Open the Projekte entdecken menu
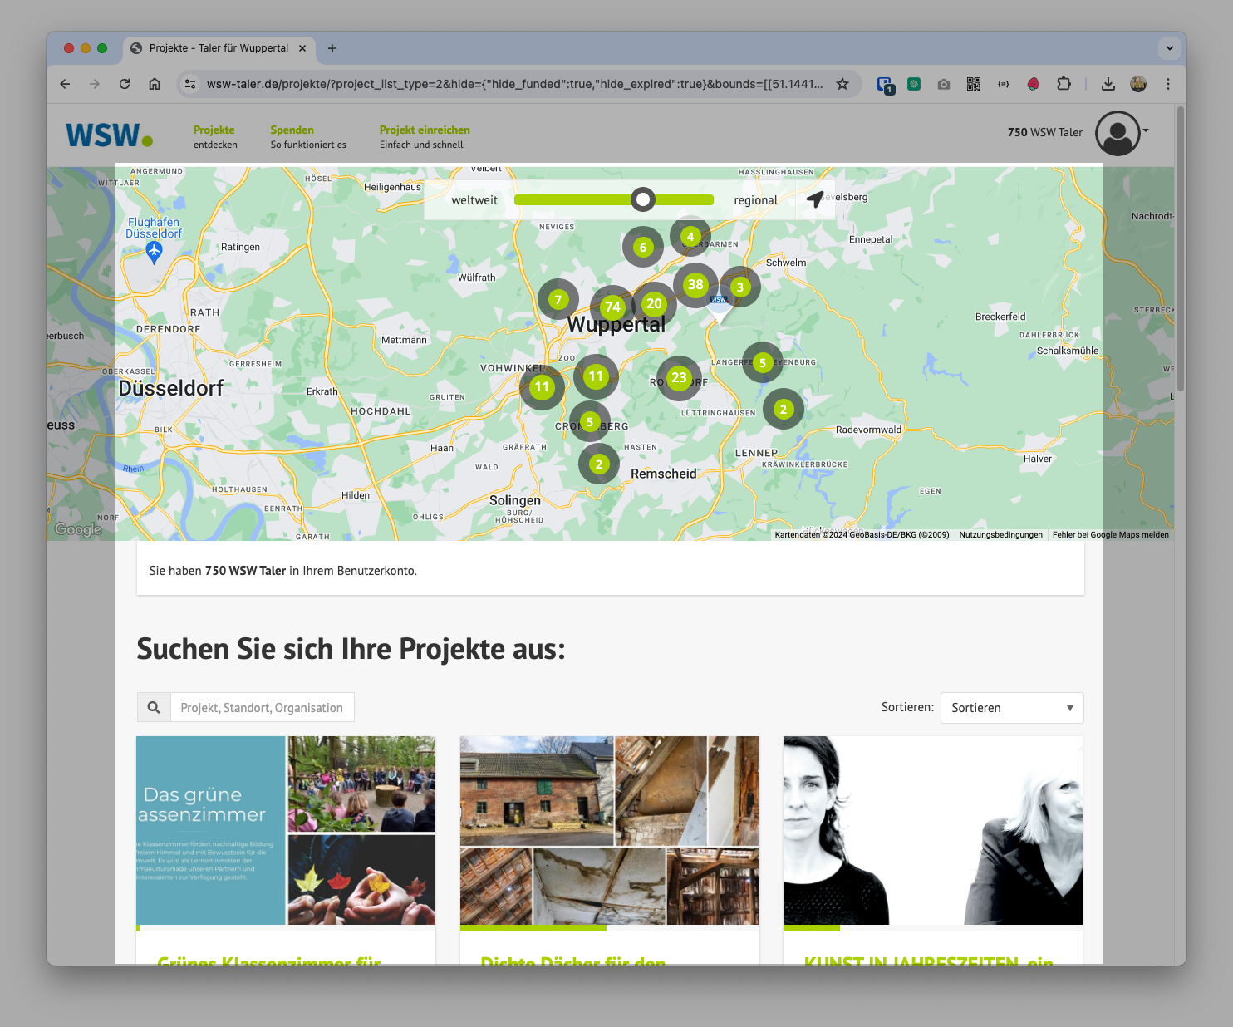This screenshot has width=1233, height=1027. [215, 136]
